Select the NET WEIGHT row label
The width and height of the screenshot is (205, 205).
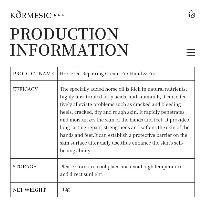(x=29, y=190)
